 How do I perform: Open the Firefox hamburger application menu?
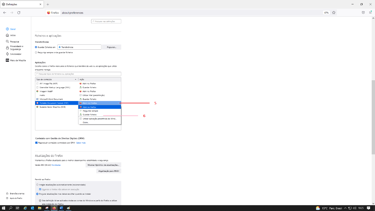370,13
